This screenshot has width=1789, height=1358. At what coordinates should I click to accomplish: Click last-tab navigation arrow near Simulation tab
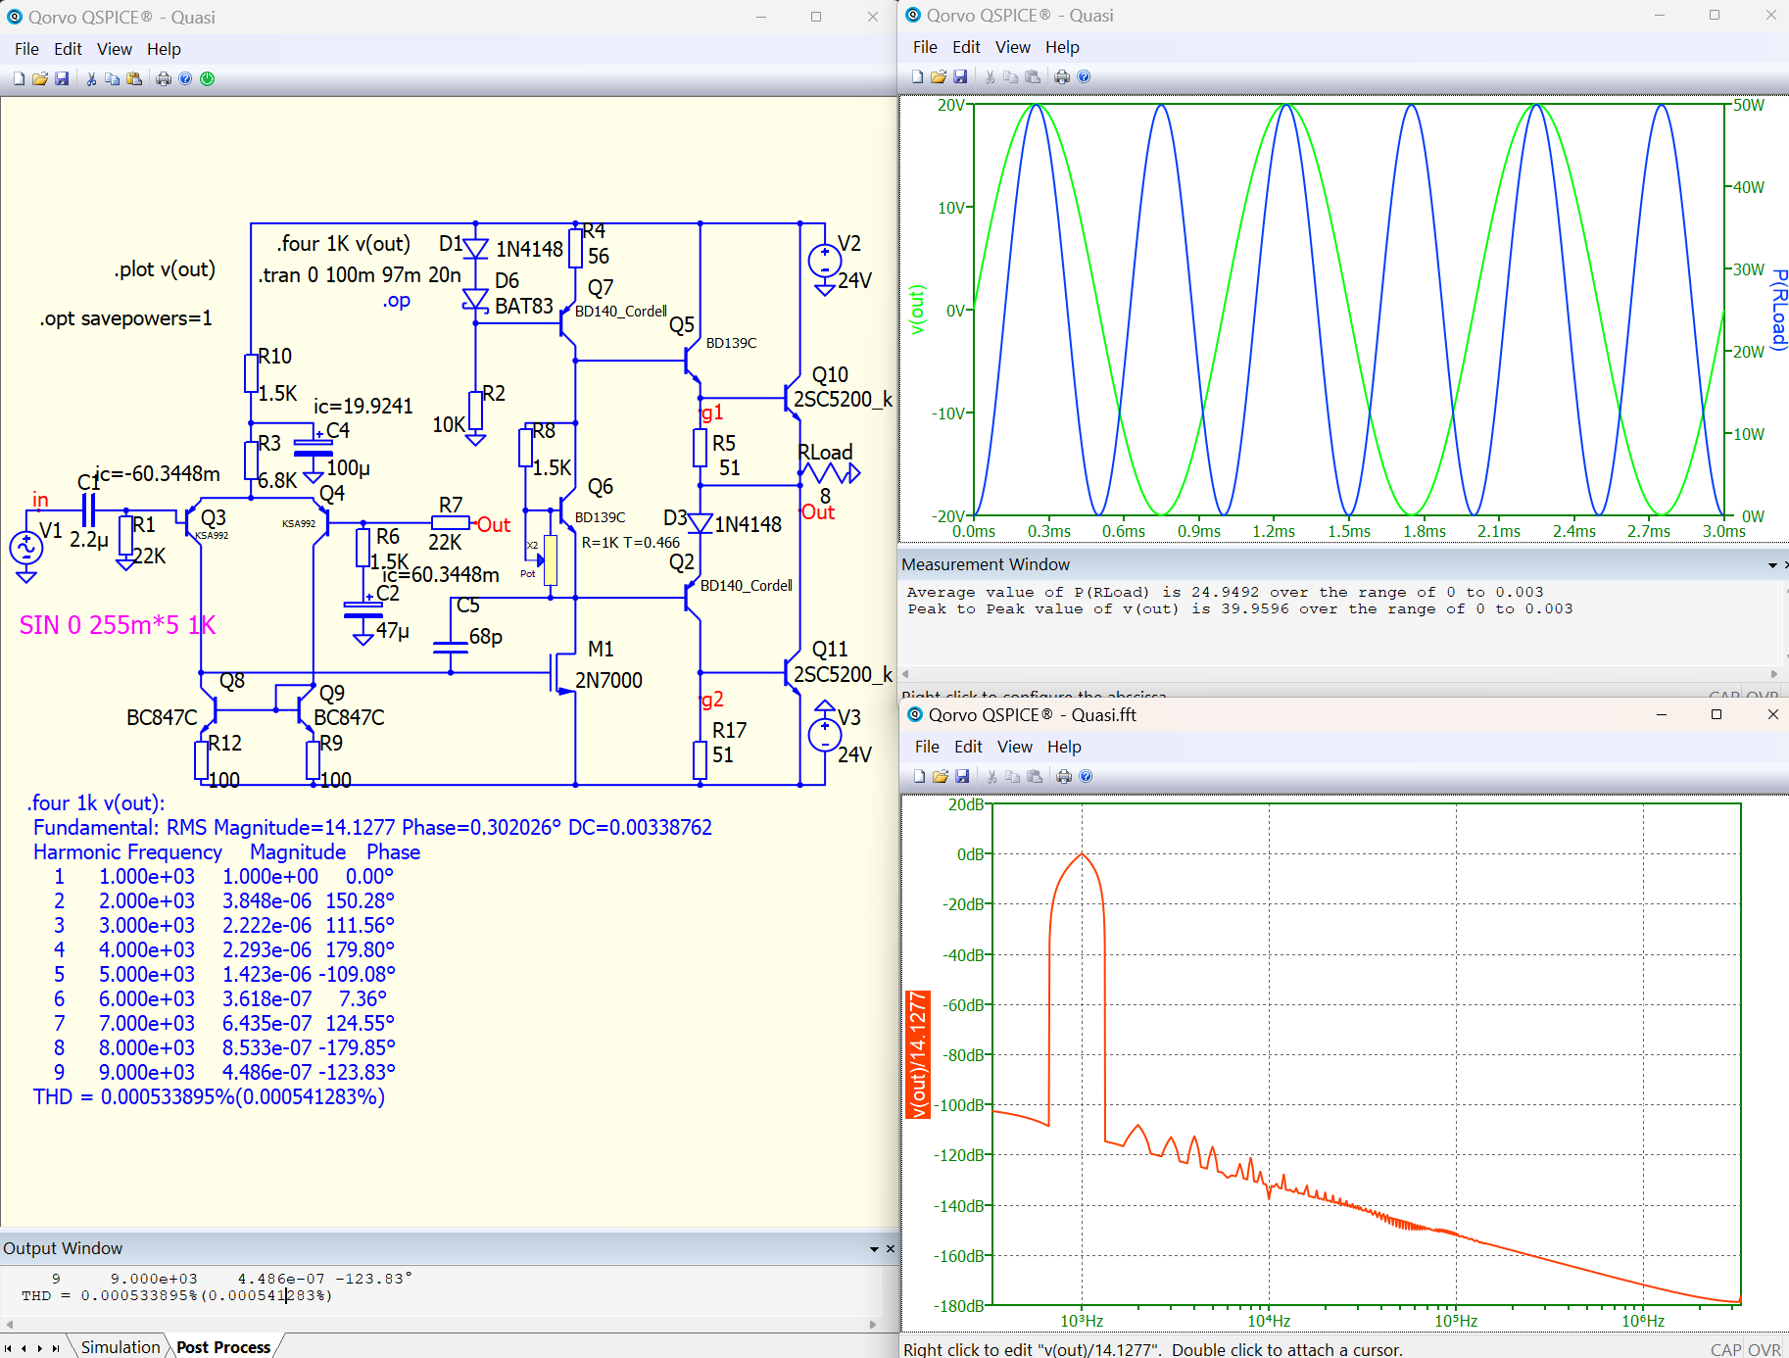click(x=55, y=1348)
